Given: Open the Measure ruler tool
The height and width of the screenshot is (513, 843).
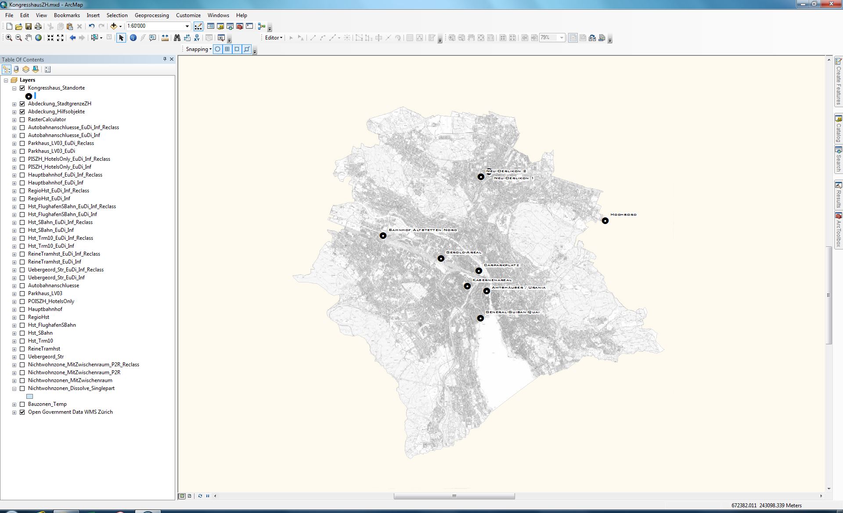Looking at the screenshot, I should coord(165,38).
